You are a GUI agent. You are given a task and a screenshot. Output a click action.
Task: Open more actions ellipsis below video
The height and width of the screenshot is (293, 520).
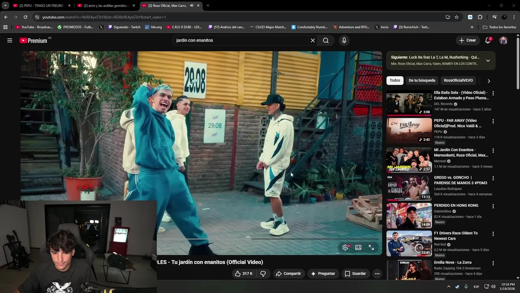point(377,273)
